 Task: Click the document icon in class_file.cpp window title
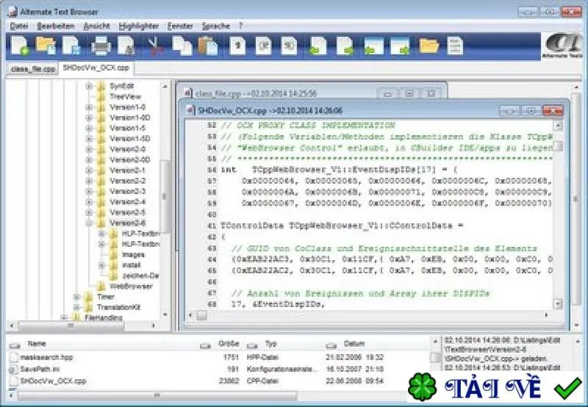(188, 93)
